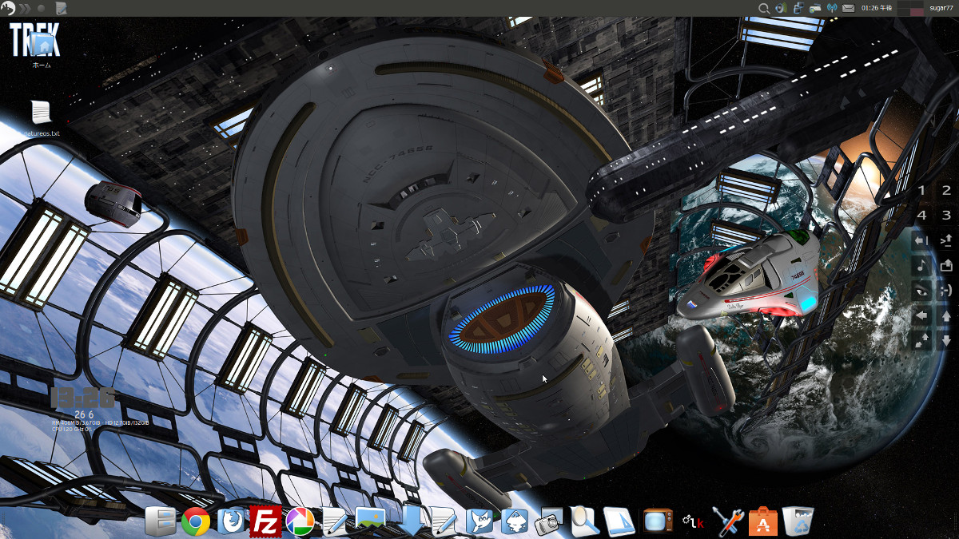Launch Google Chrome from the dock

pyautogui.click(x=196, y=521)
